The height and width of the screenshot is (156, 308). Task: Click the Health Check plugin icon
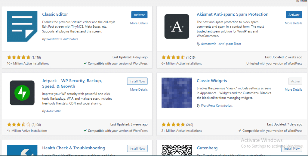point(22,150)
